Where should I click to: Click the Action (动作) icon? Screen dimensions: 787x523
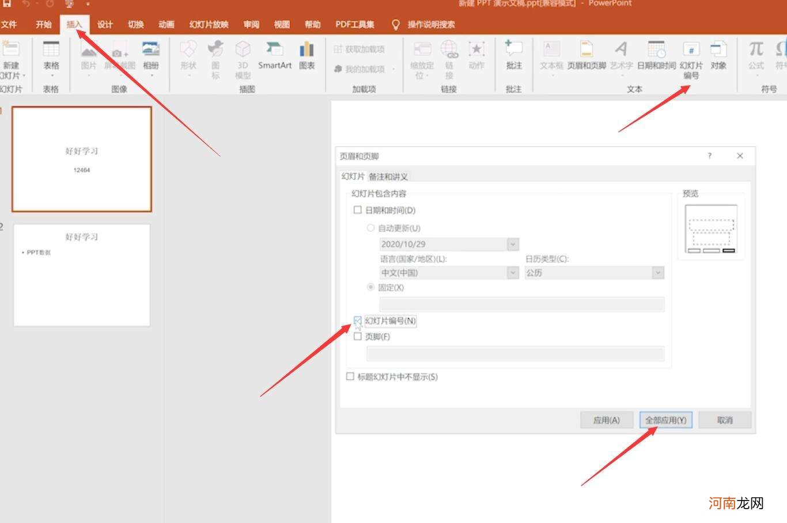click(476, 49)
